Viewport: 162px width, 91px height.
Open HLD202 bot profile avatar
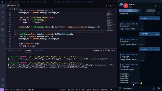point(126,6)
